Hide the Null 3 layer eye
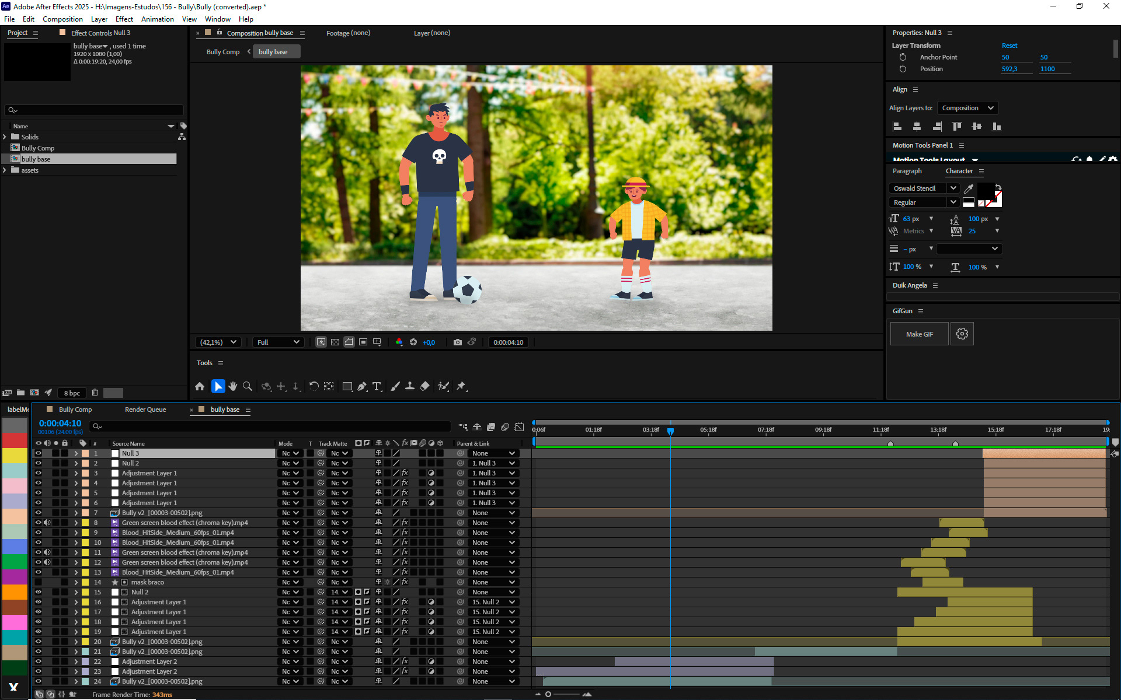Viewport: 1121px width, 700px height. coord(39,453)
